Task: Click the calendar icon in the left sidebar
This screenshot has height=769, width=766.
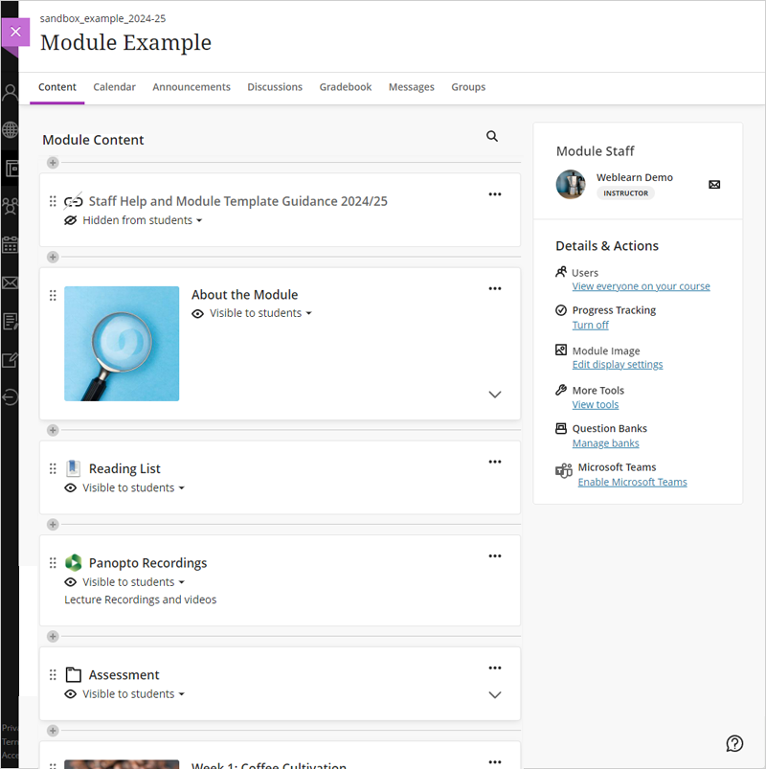Action: 10,244
